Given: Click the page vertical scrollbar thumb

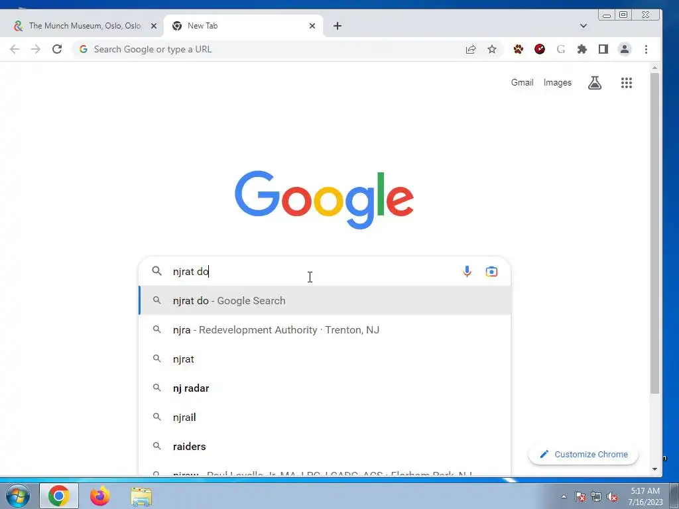Looking at the screenshot, I should pos(654,234).
